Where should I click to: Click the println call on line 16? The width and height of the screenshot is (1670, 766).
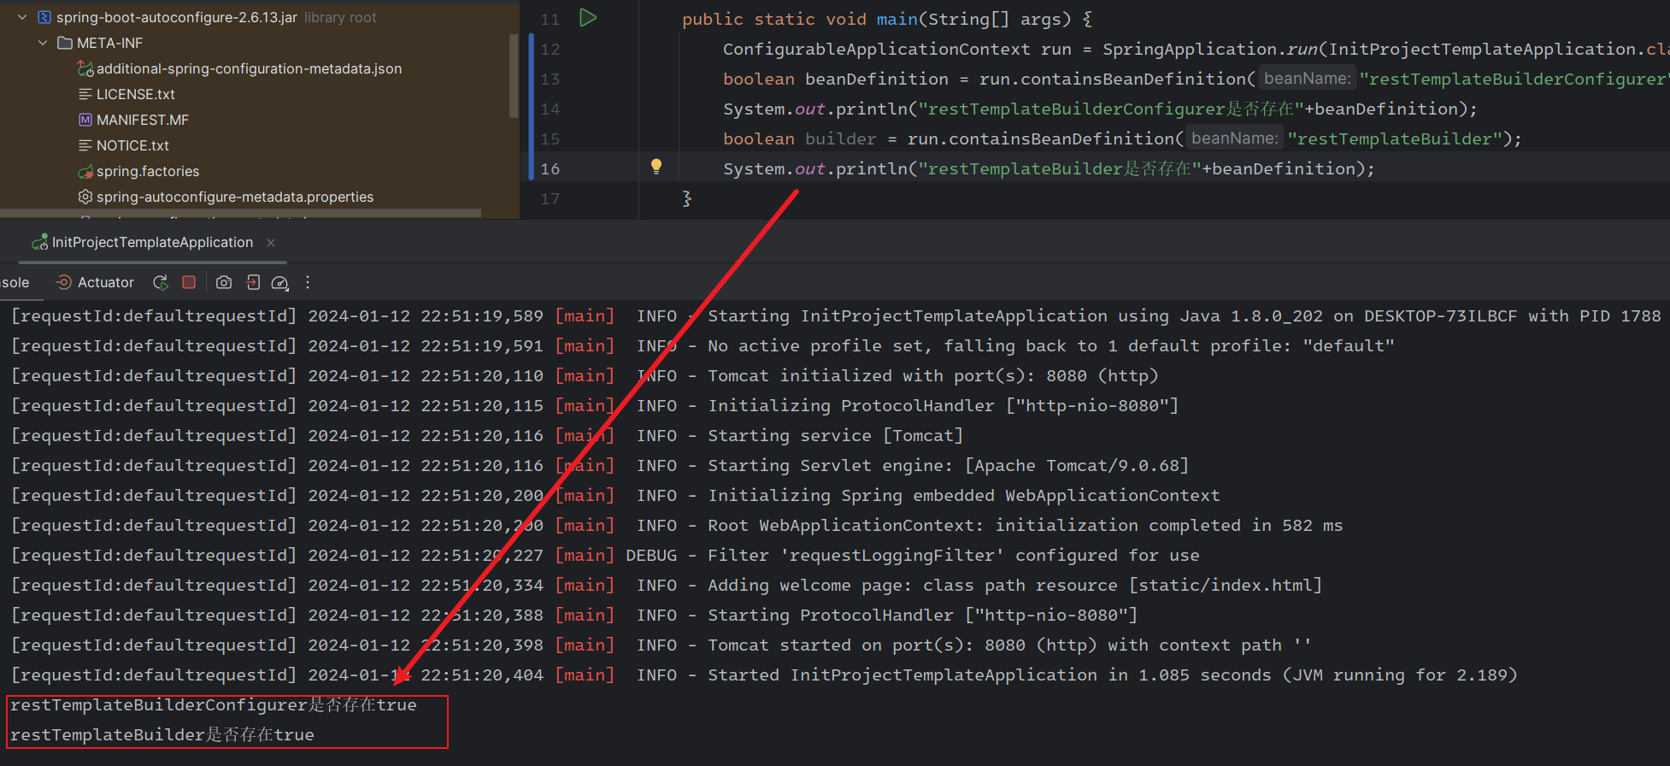(871, 168)
